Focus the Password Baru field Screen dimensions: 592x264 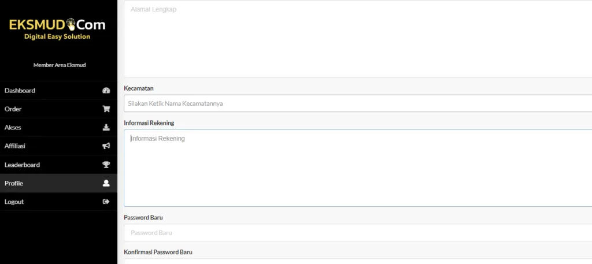[357, 233]
